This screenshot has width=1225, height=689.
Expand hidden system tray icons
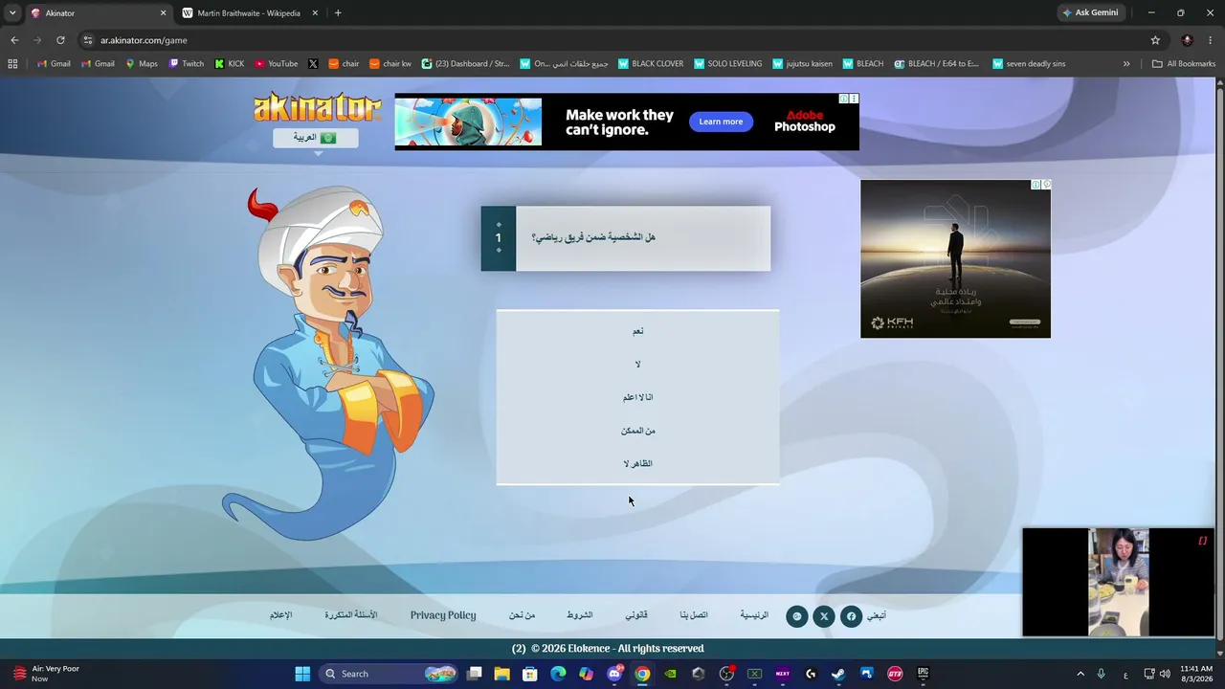(x=1080, y=674)
